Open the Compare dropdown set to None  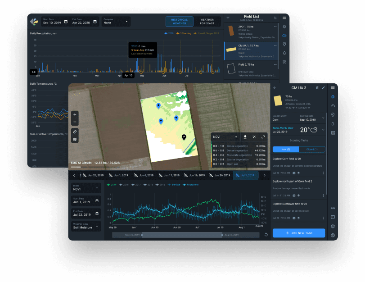pyautogui.click(x=116, y=22)
